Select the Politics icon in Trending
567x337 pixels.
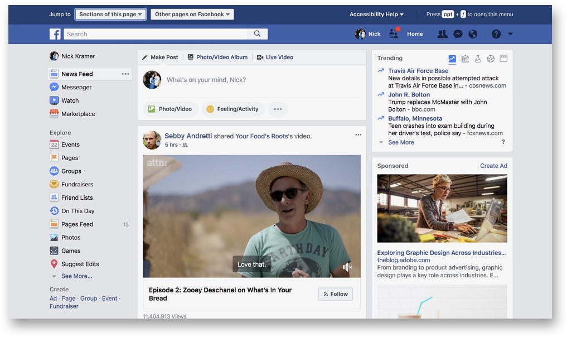click(465, 59)
